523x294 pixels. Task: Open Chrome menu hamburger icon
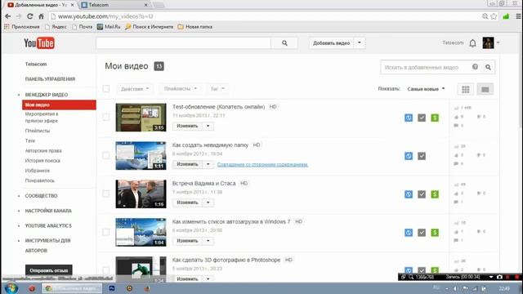tap(518, 16)
